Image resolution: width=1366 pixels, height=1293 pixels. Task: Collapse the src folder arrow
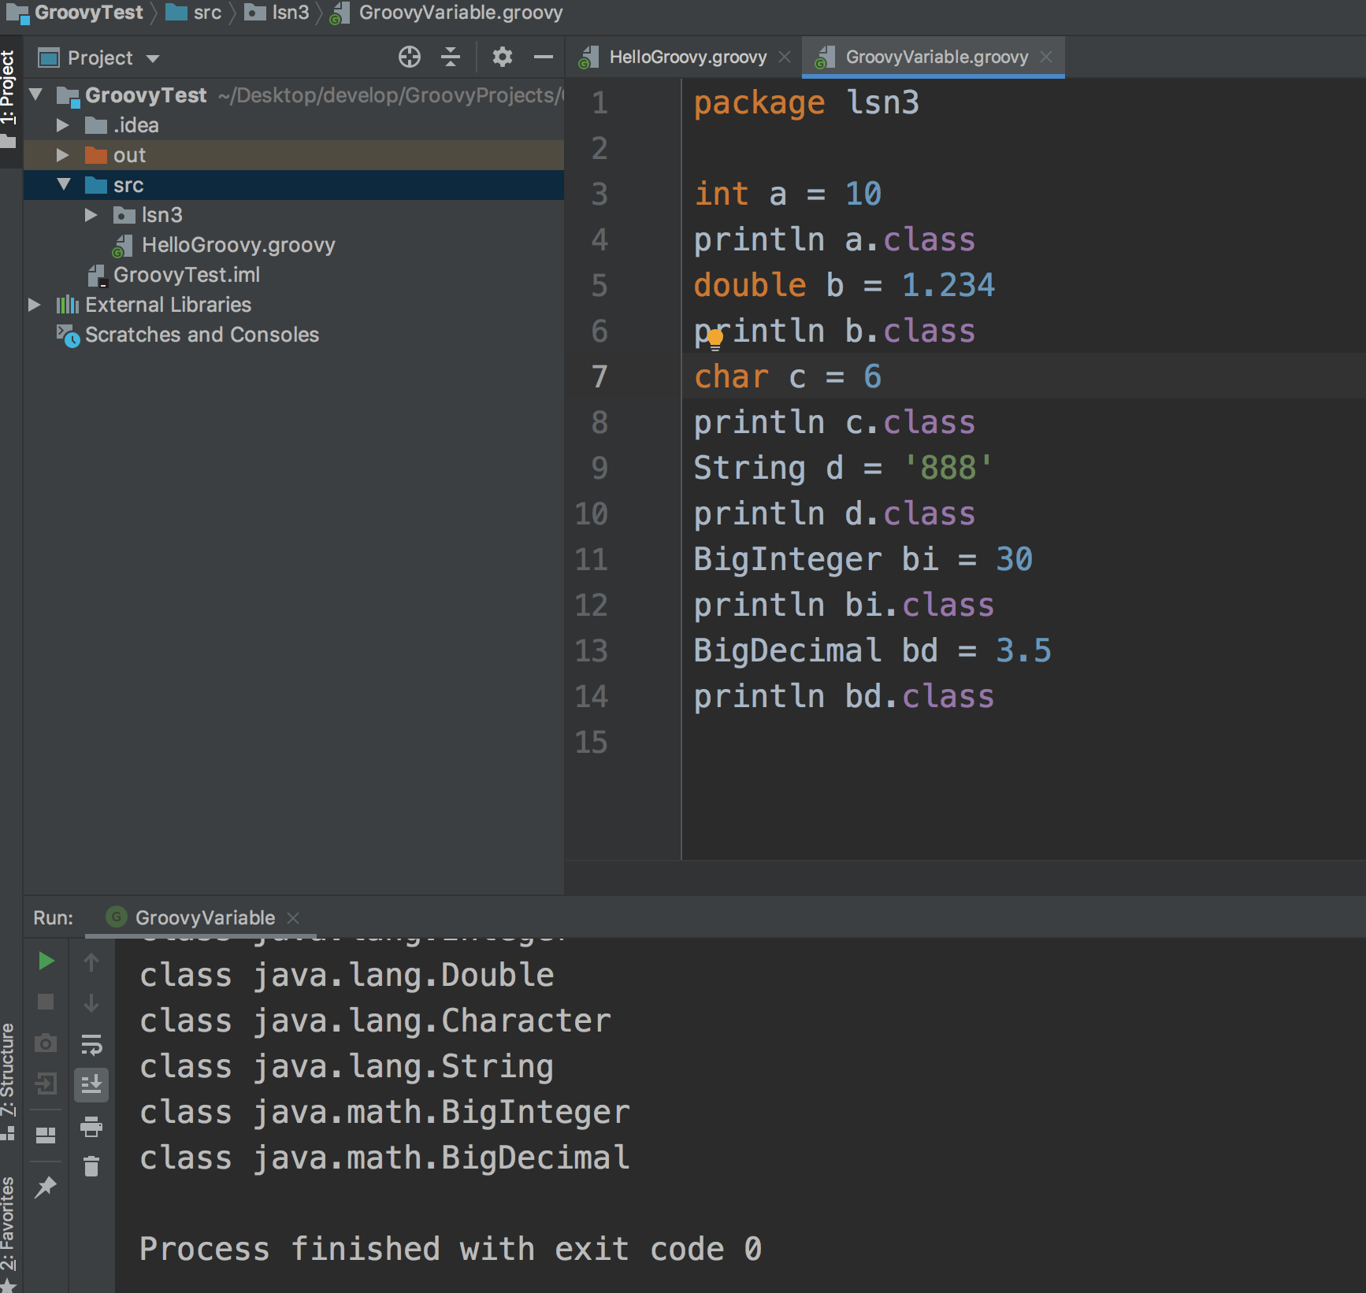[x=64, y=185]
